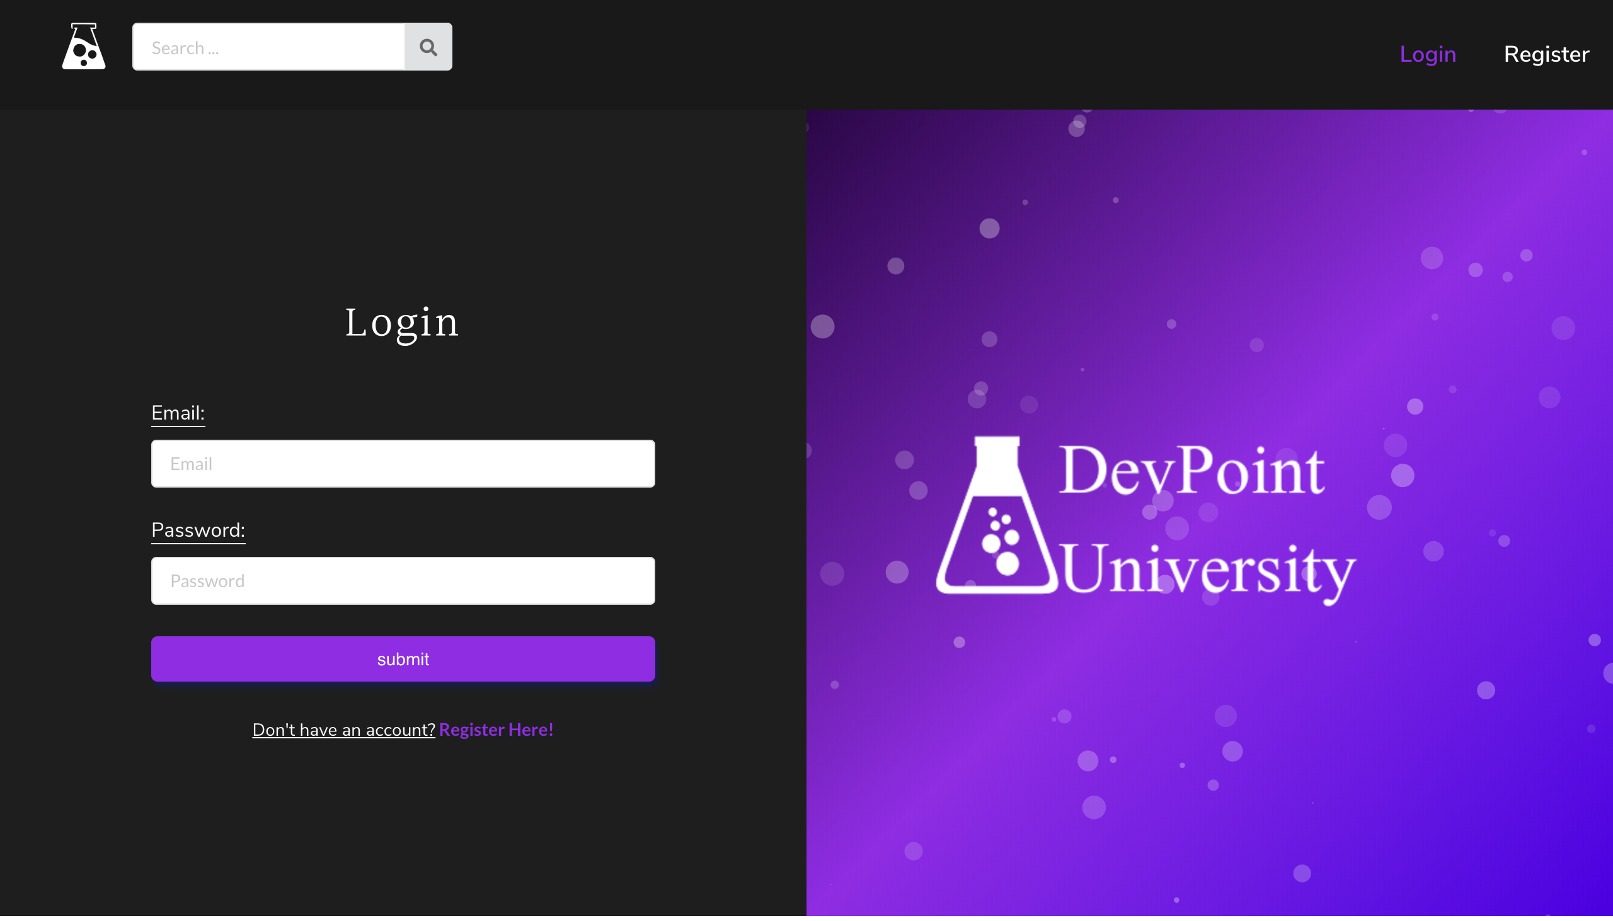Click the flask logo in the navbar
Screen dimensions: 1613x921
click(84, 47)
